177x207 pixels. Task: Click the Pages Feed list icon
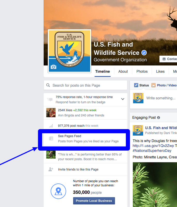[51, 138]
